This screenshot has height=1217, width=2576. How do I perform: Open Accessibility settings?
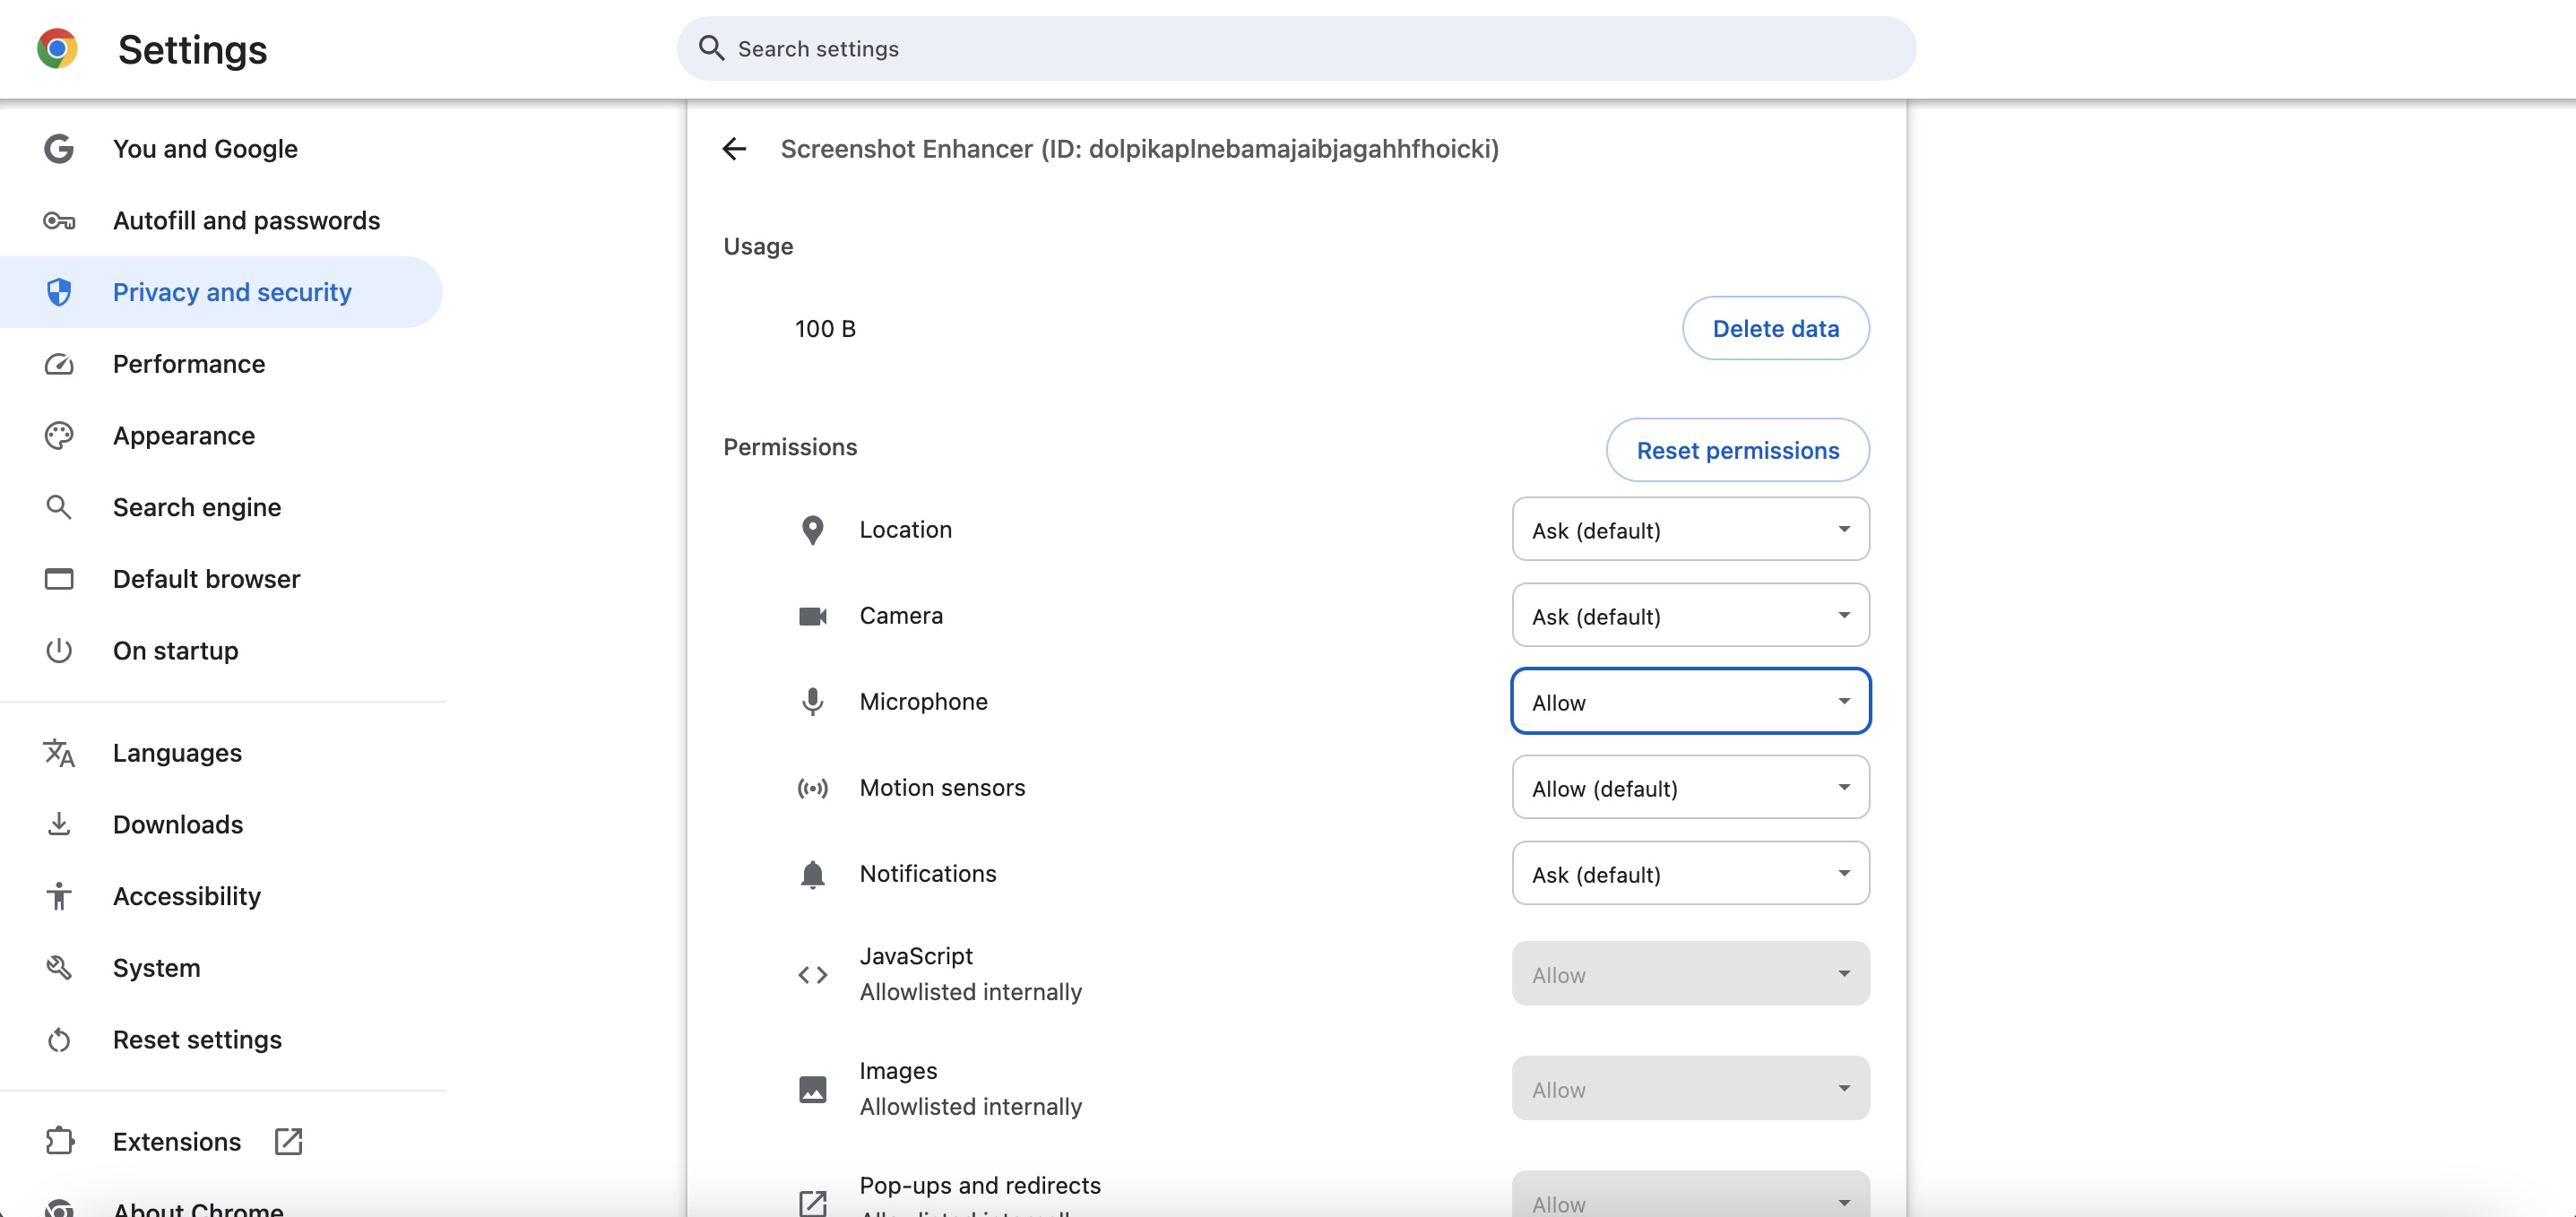[x=221, y=896]
